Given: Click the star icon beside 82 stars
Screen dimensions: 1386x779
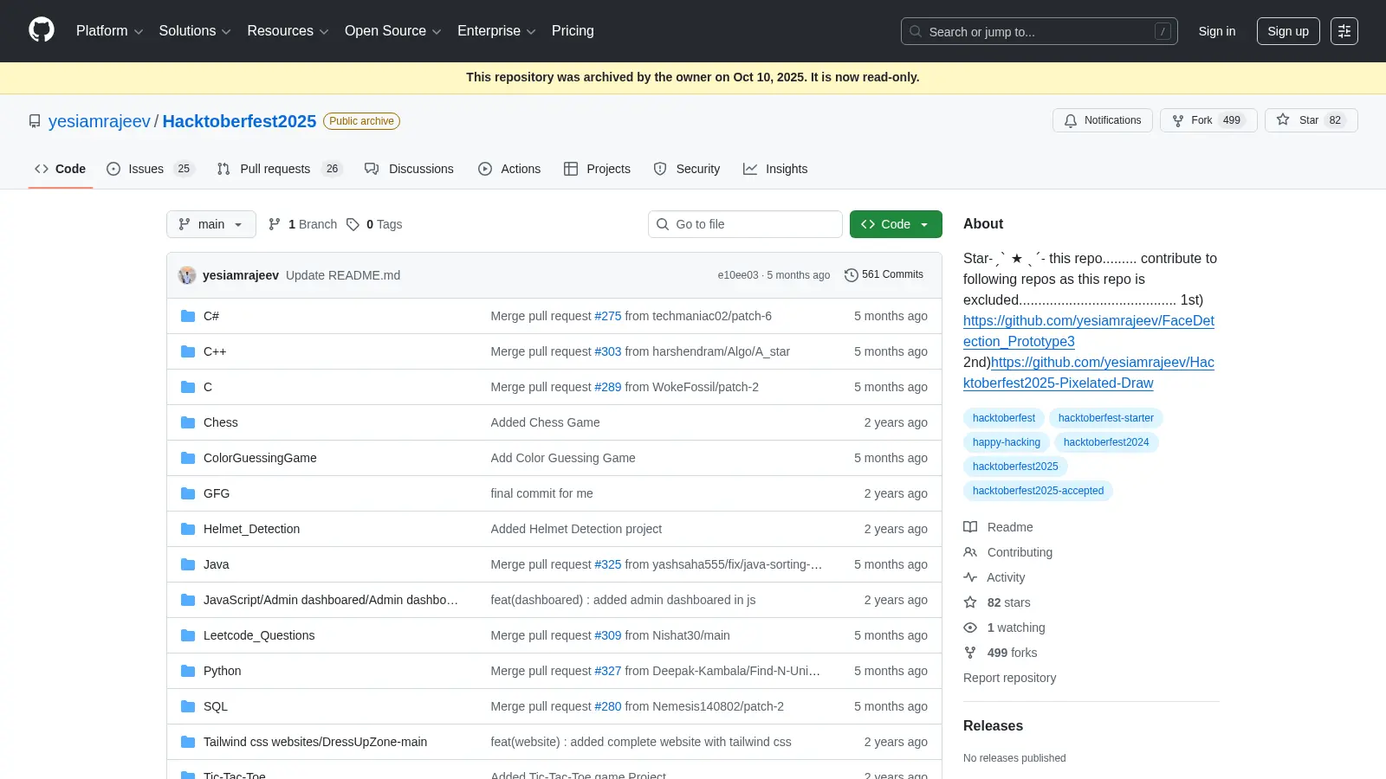Looking at the screenshot, I should [x=970, y=602].
